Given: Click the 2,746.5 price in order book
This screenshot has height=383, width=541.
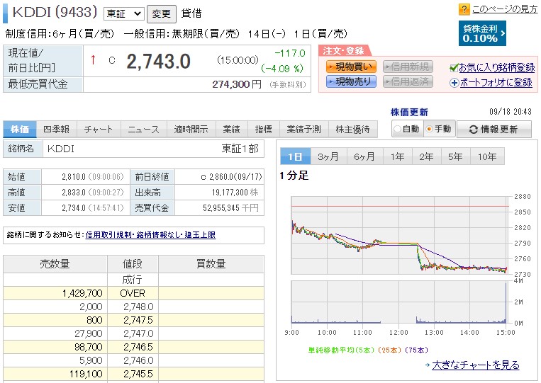Looking at the screenshot, I should click(x=138, y=347).
